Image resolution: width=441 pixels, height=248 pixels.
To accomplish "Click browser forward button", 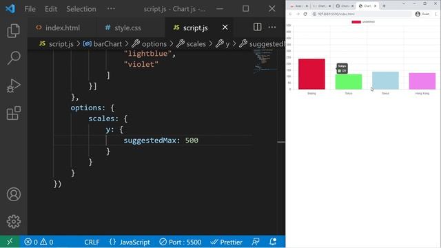I will pyautogui.click(x=298, y=14).
